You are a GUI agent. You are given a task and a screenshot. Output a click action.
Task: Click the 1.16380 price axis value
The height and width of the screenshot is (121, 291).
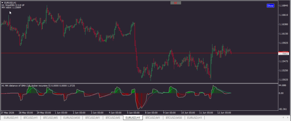point(283,24)
